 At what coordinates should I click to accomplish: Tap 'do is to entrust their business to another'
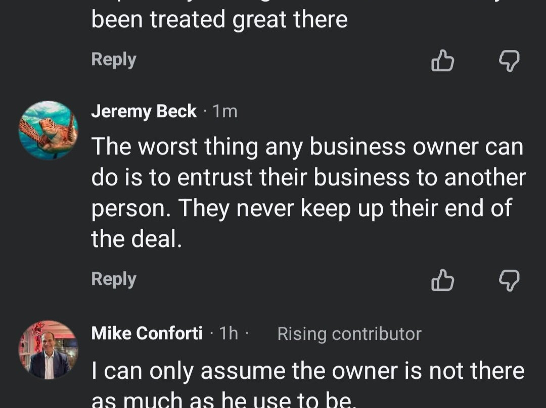(308, 177)
